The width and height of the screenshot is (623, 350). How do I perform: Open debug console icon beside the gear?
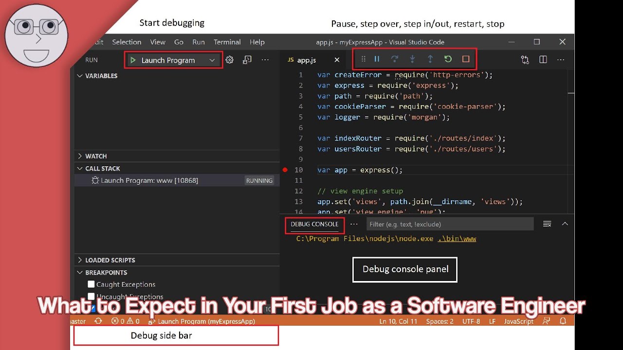pos(247,60)
